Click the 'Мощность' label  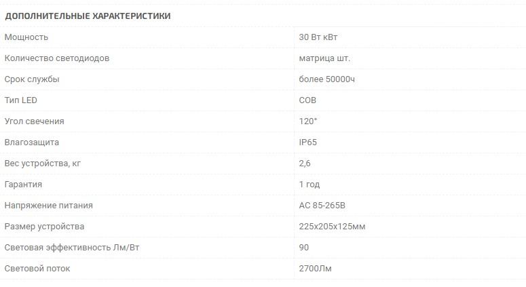pos(26,37)
